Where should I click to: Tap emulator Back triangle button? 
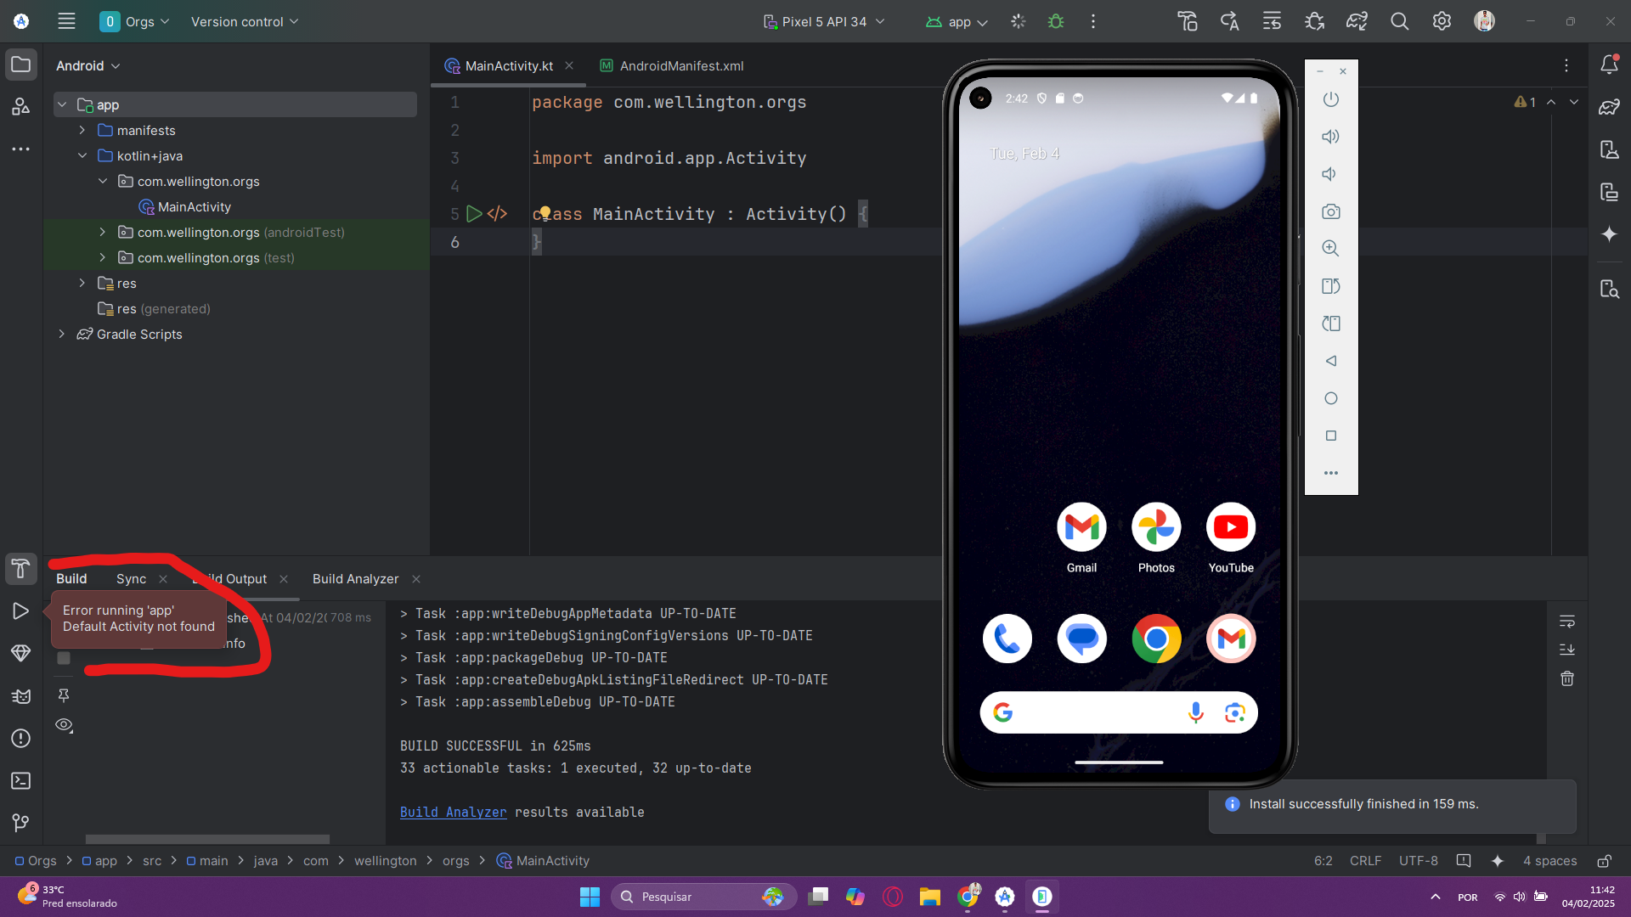coord(1331,361)
